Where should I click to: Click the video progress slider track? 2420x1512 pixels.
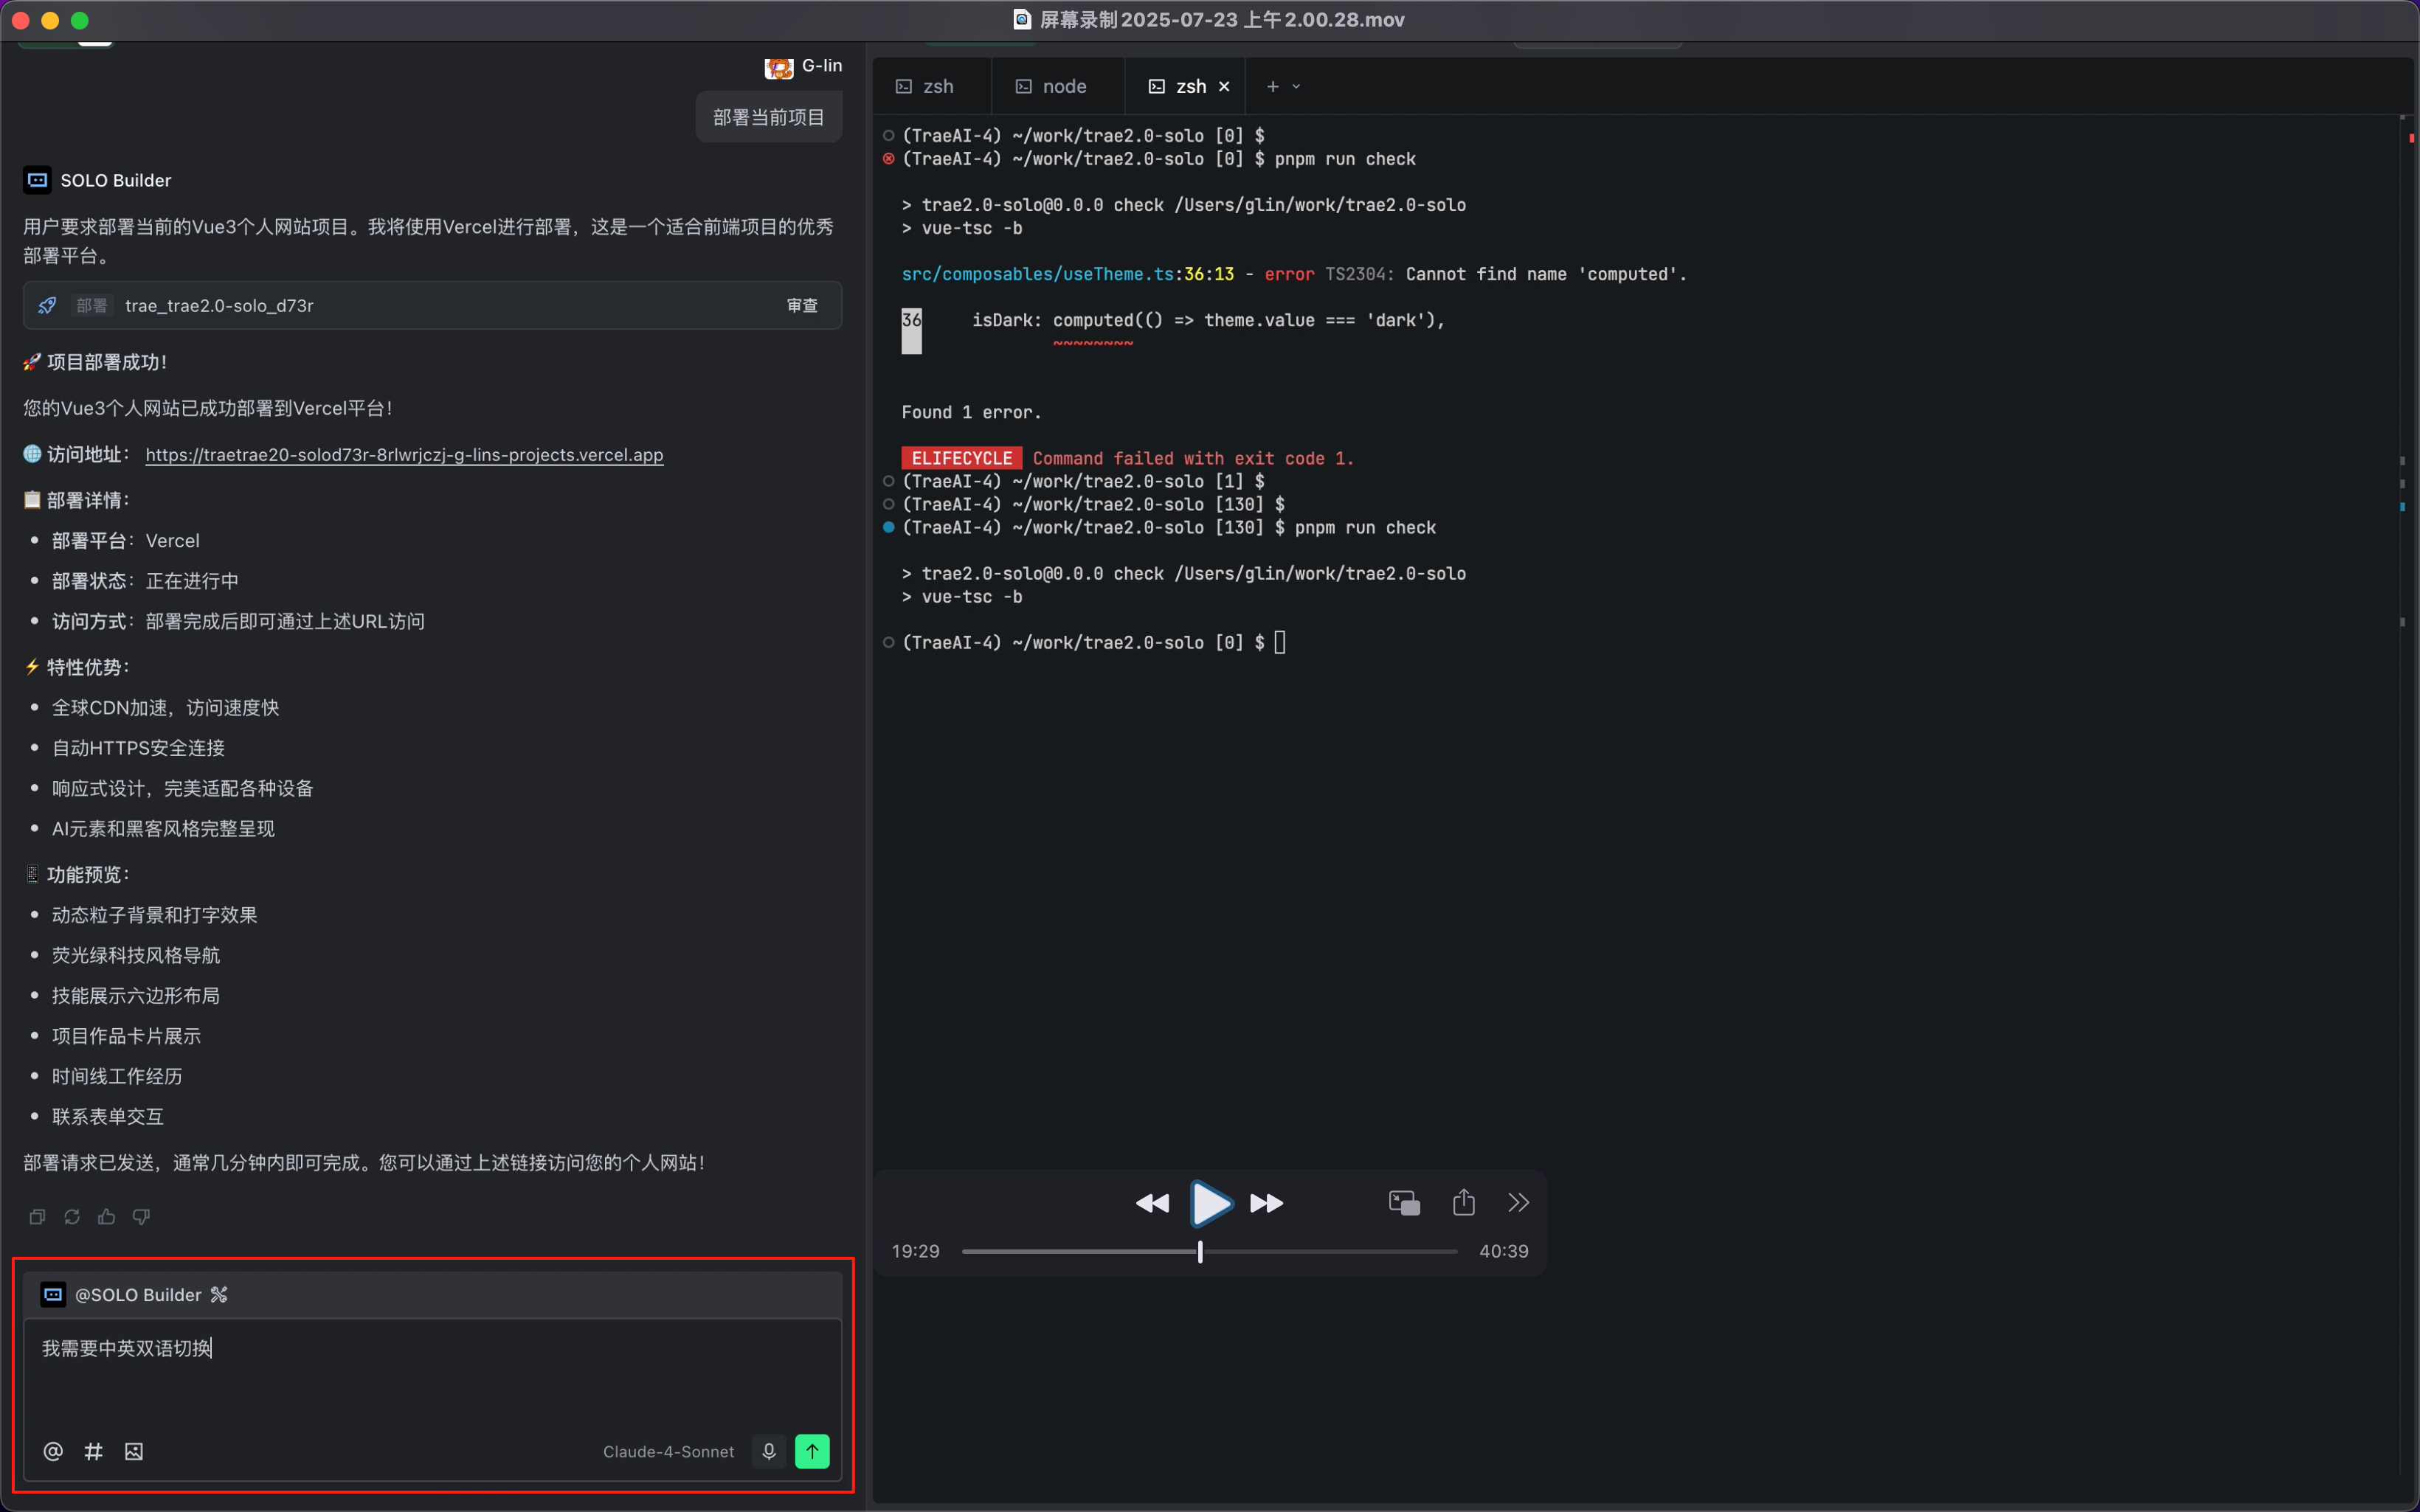[1330, 1251]
